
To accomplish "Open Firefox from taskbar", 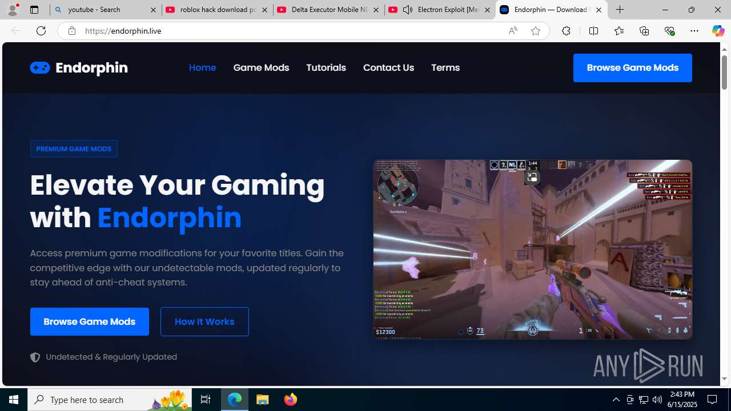I will 290,400.
